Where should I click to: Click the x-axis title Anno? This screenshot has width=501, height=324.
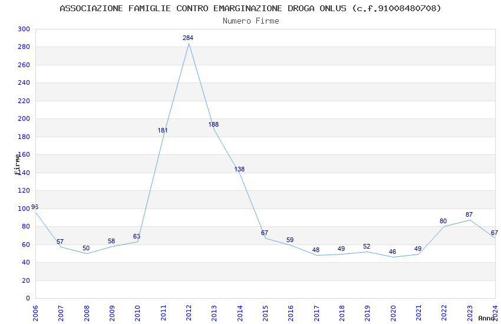coord(486,318)
